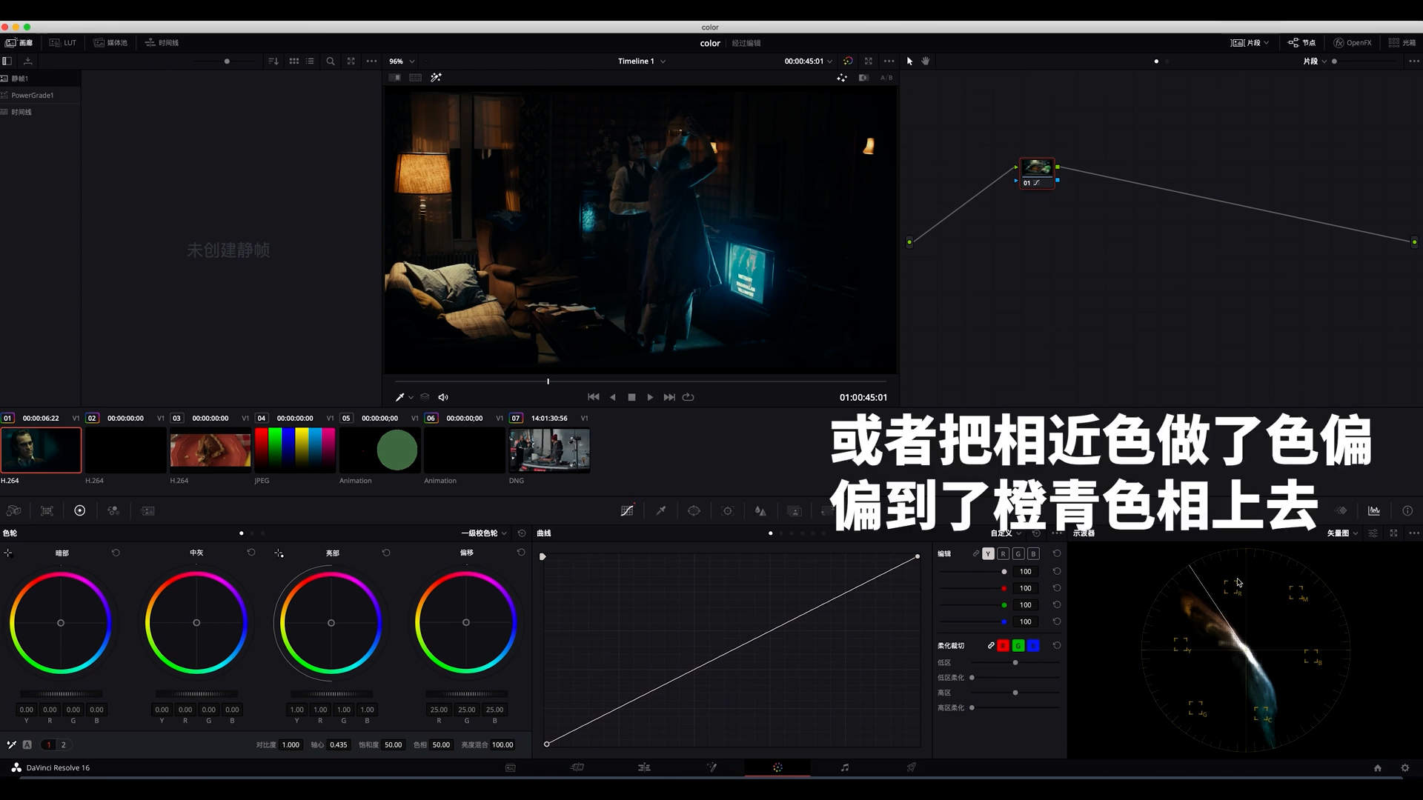
Task: Select the Qualifier eyedropper palette icon
Action: pos(660,510)
